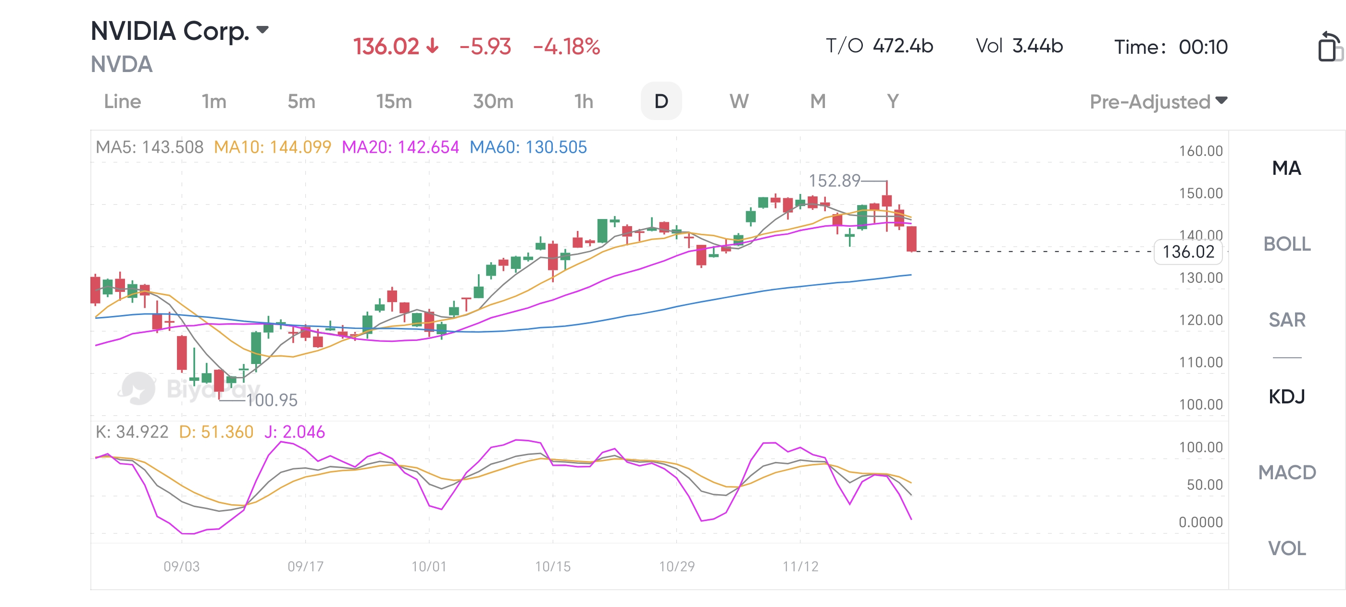1346x607 pixels.
Task: Click the MA5: 143.508 label
Action: click(150, 147)
